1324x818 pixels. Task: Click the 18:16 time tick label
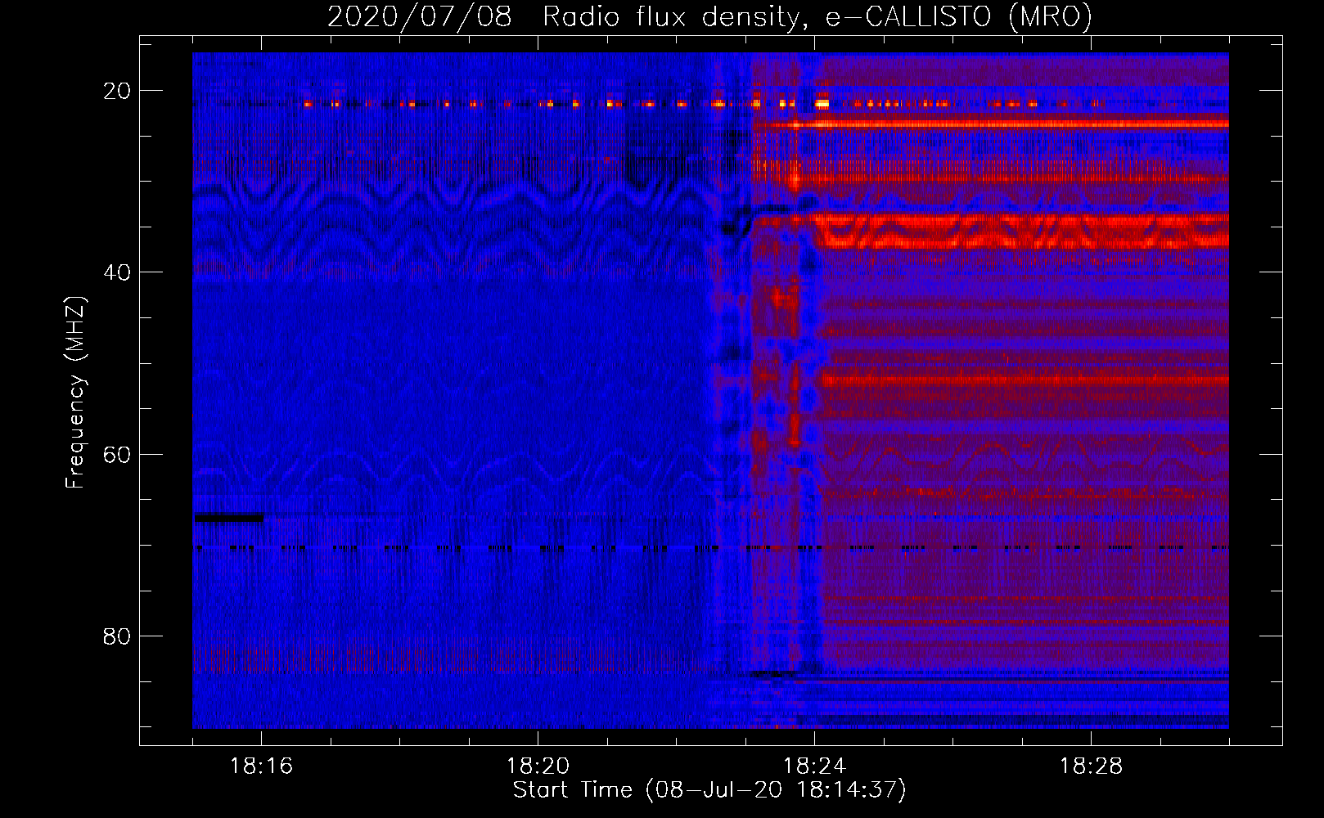point(261,766)
